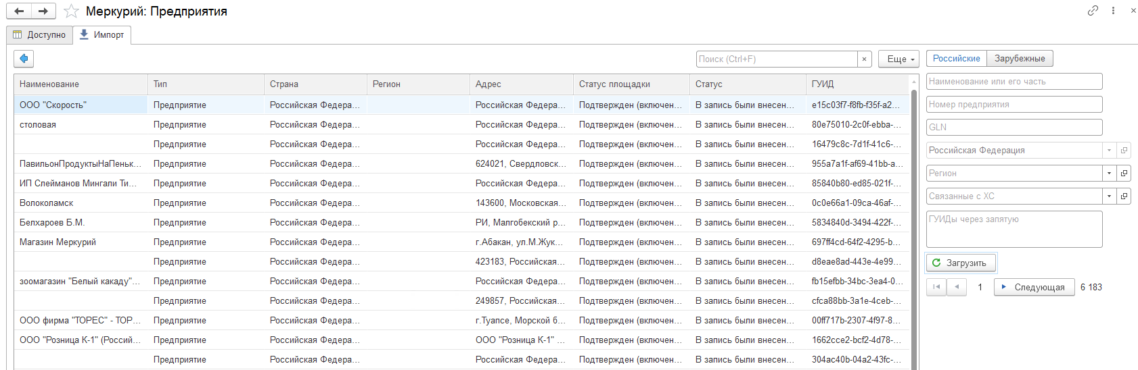Screen dimensions: 1138x370
Task: Switch to the Доступно tab
Action: click(39, 35)
